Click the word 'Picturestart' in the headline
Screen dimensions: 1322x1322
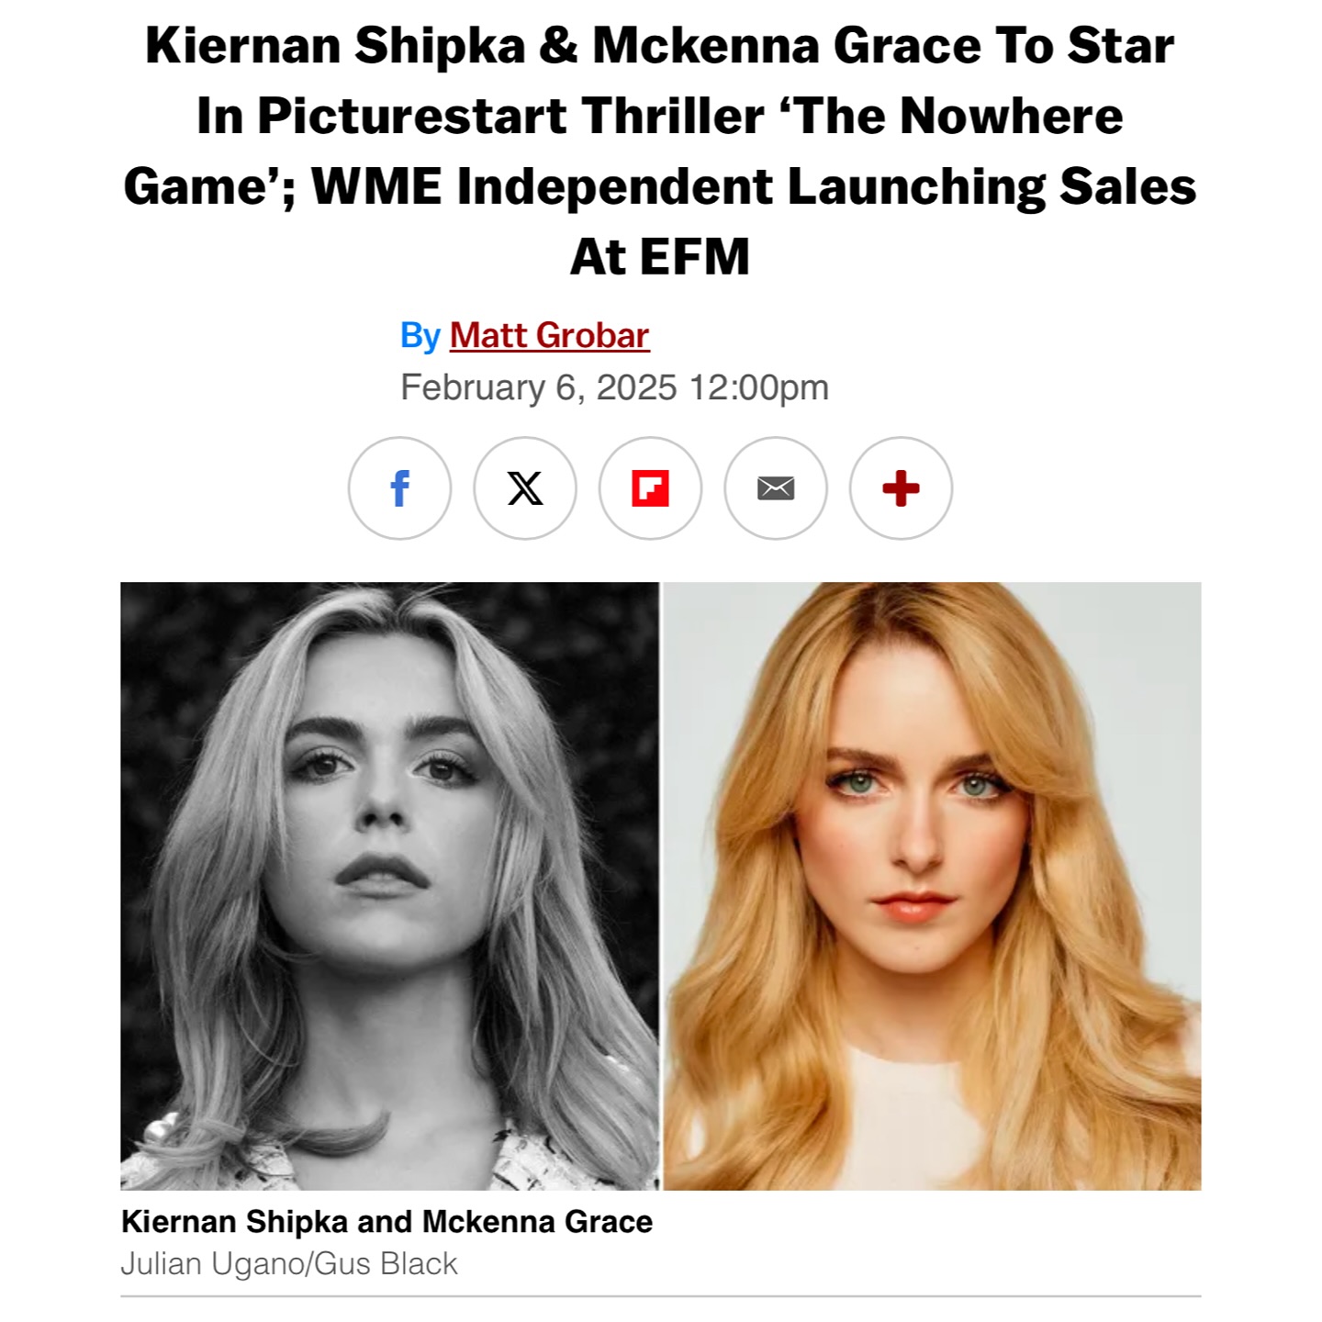coord(412,117)
